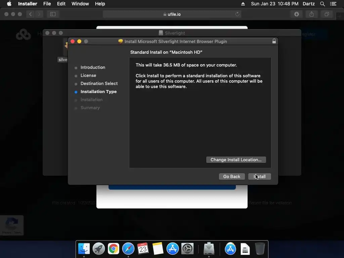This screenshot has height=258, width=344.
Task: Open Notification Center list icon
Action: click(x=333, y=4)
